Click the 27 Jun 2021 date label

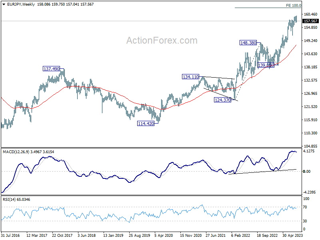216,236
